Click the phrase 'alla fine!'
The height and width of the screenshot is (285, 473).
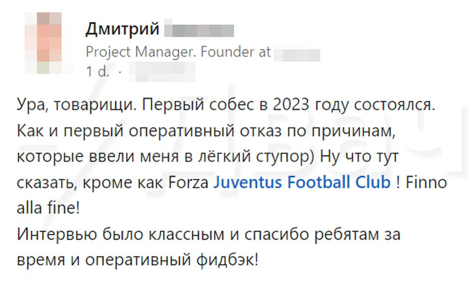48,208
